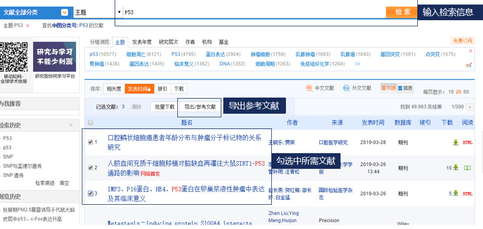Remove the 主题:P53 filter with red X
Image resolution: width=483 pixels, height=229 pixels.
coord(28,25)
